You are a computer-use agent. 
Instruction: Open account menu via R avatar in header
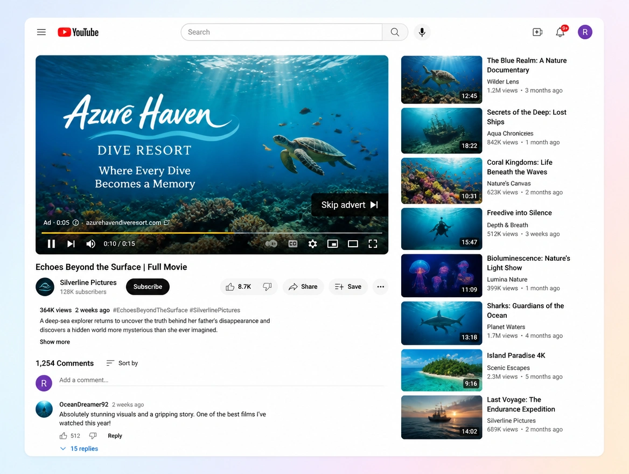coord(585,32)
